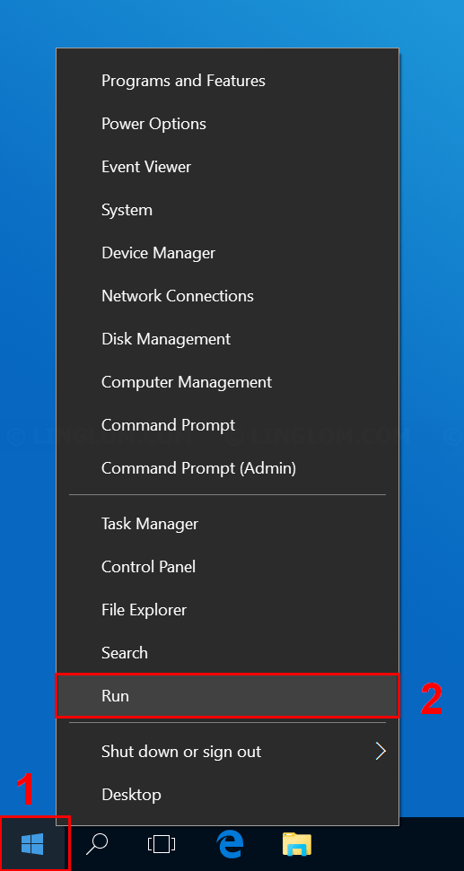The width and height of the screenshot is (464, 871).
Task: Open File Explorer taskbar folder icon
Action: [x=297, y=844]
